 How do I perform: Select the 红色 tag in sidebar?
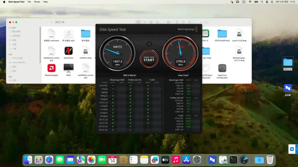[x=14, y=80]
